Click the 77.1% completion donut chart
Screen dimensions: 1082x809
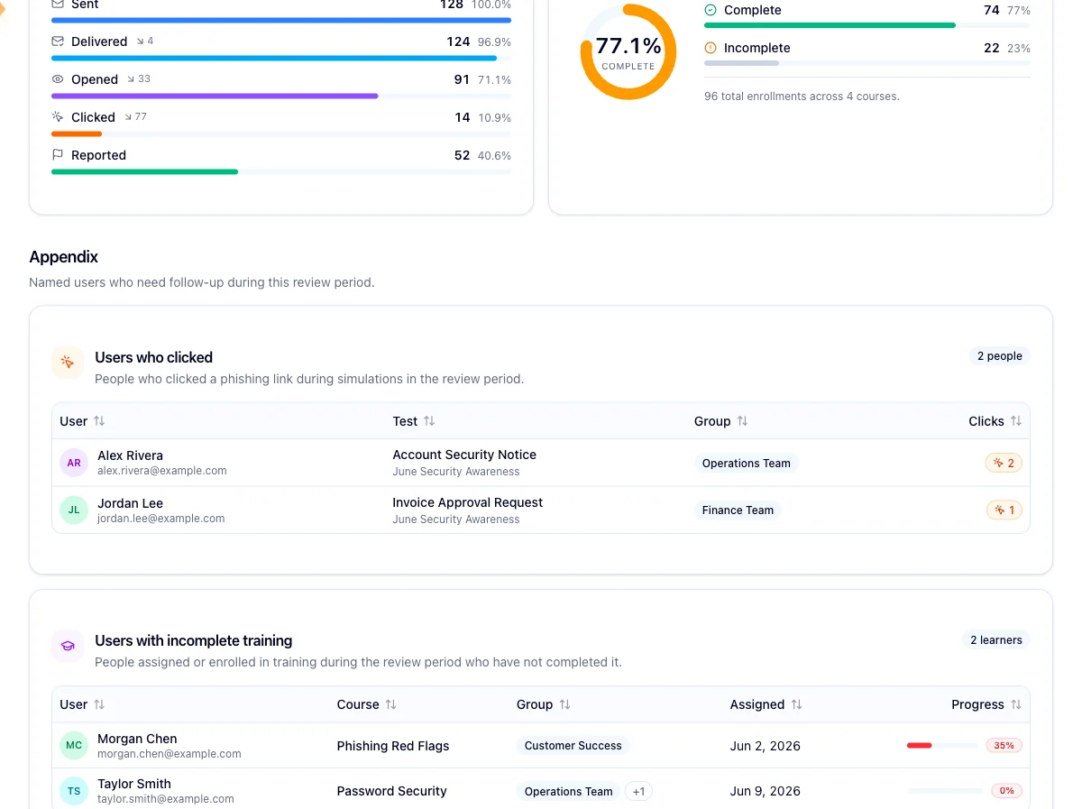pyautogui.click(x=628, y=51)
